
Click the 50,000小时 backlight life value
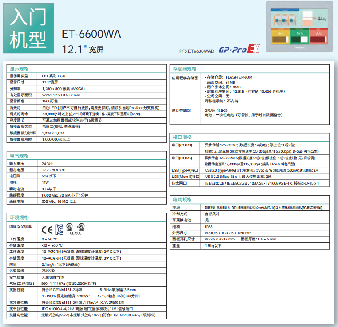(x=91, y=114)
